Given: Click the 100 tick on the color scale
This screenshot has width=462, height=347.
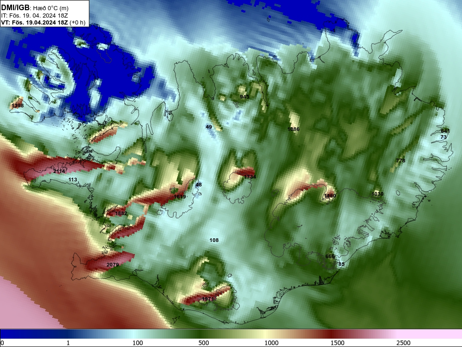Looking at the screenshot, I should point(138,343).
